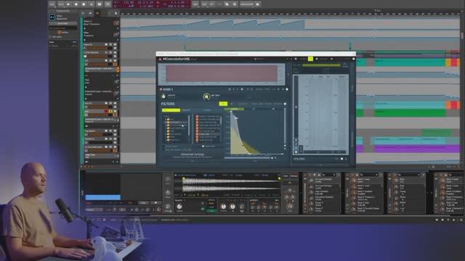Switch to the second tab under FILTERS

click(x=186, y=110)
